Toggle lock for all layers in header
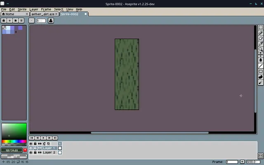Screen dimensions: 264x165 [x=35, y=144]
